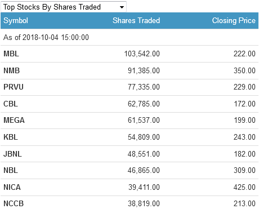Select the NBL stock symbol
The width and height of the screenshot is (259, 209).
point(11,170)
